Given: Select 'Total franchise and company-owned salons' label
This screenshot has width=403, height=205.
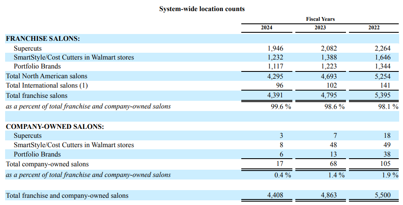Looking at the screenshot, I should click(67, 196).
